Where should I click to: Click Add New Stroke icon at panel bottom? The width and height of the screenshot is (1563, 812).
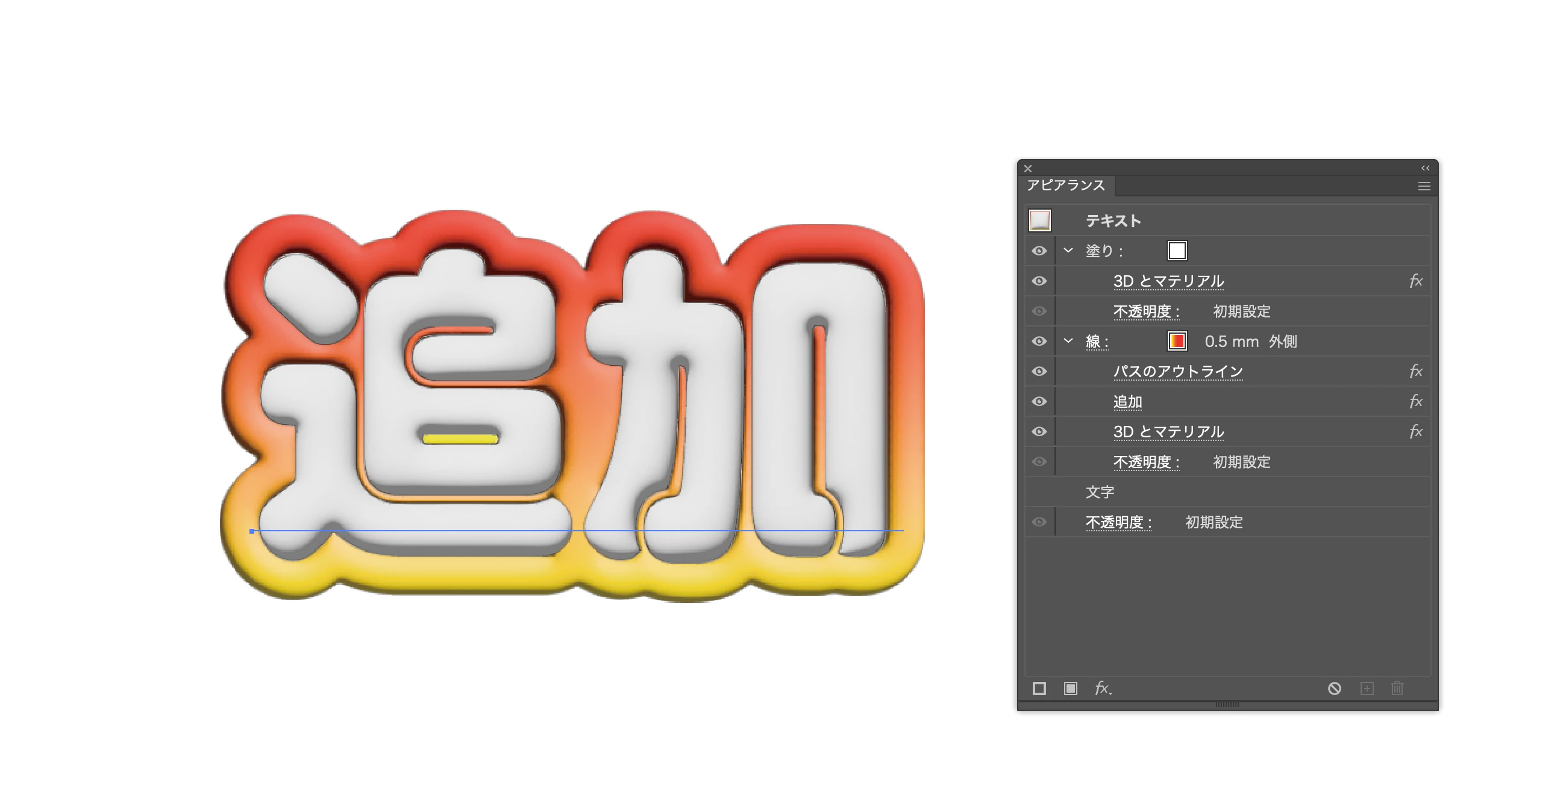click(1039, 689)
